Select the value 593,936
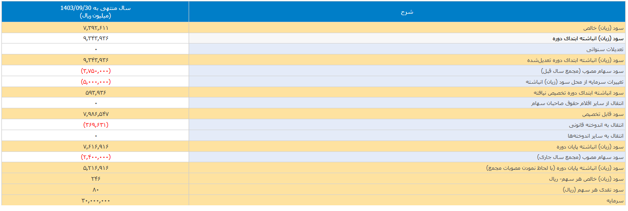This screenshot has width=628, height=211. click(x=95, y=92)
